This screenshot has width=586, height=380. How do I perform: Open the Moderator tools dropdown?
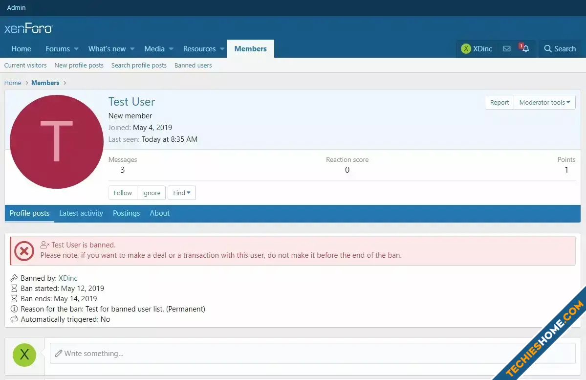[544, 103]
